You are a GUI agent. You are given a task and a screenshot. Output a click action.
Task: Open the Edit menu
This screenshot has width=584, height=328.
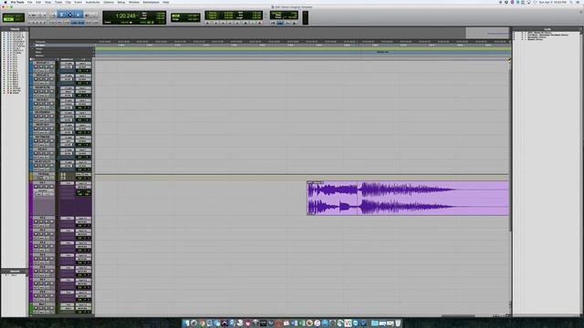[x=38, y=2]
